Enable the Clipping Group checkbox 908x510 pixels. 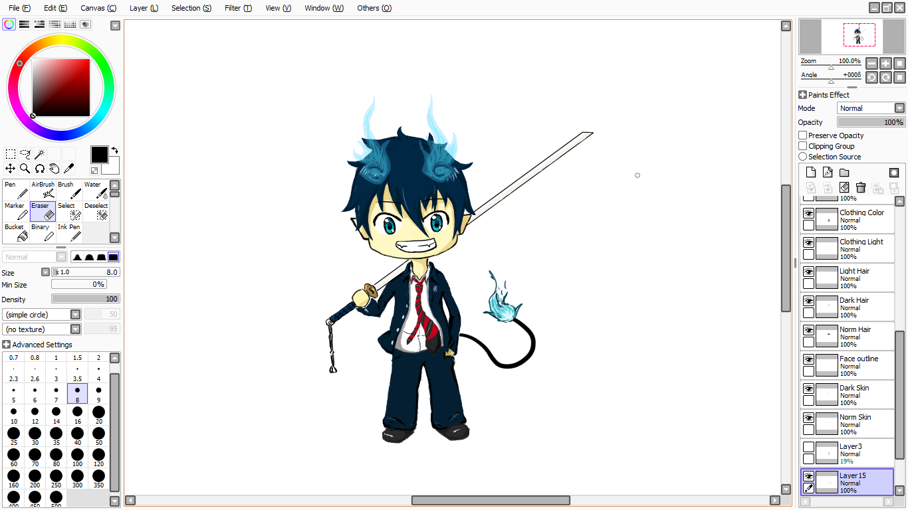pyautogui.click(x=803, y=146)
